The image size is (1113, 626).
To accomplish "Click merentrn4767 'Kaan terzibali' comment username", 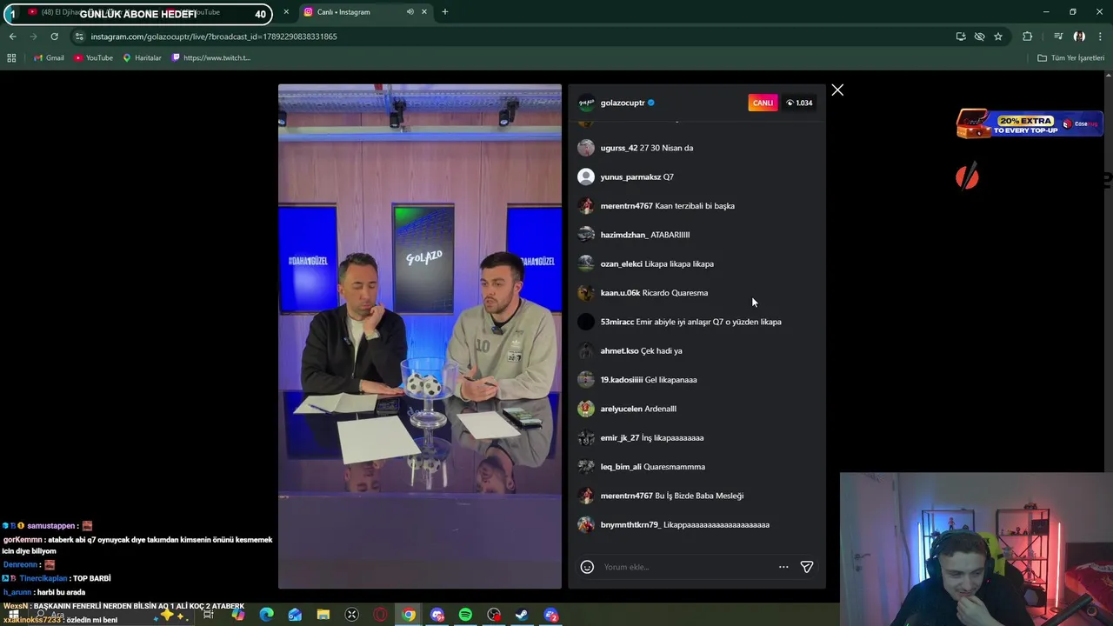I will 626,206.
